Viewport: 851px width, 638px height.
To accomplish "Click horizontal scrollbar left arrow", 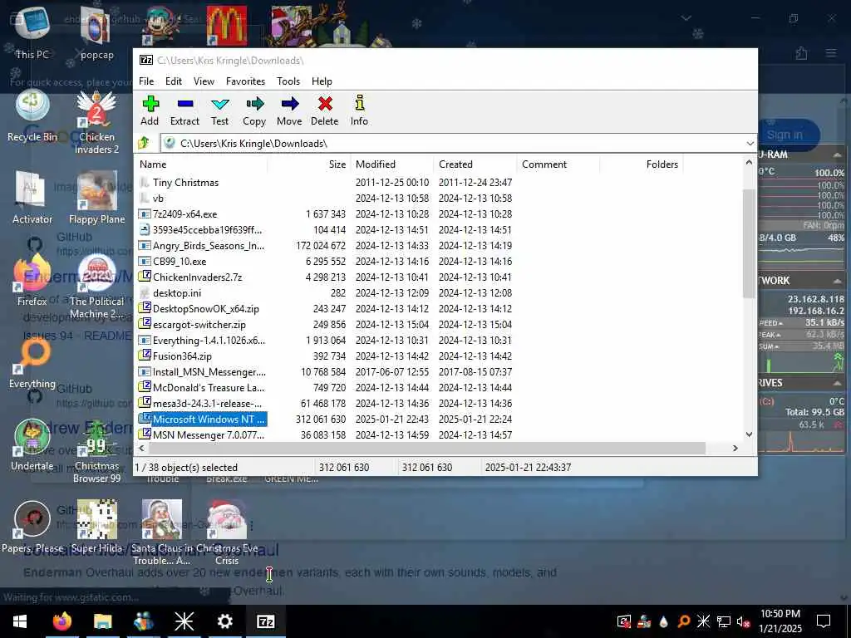I will click(141, 448).
